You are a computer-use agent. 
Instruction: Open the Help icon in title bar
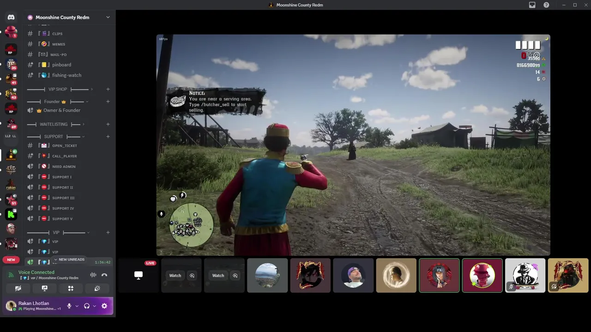click(546, 5)
